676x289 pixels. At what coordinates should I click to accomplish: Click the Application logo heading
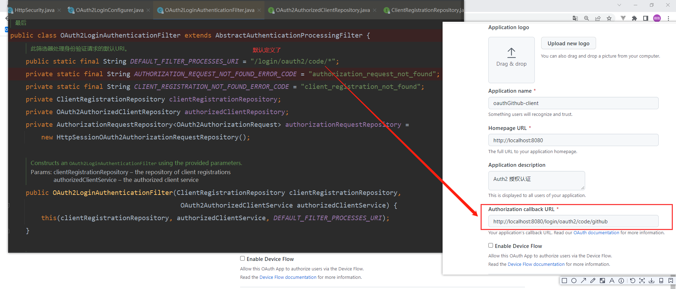pos(508,27)
